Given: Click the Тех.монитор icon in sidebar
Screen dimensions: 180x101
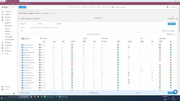Looking at the screenshot, I should tap(3, 42).
